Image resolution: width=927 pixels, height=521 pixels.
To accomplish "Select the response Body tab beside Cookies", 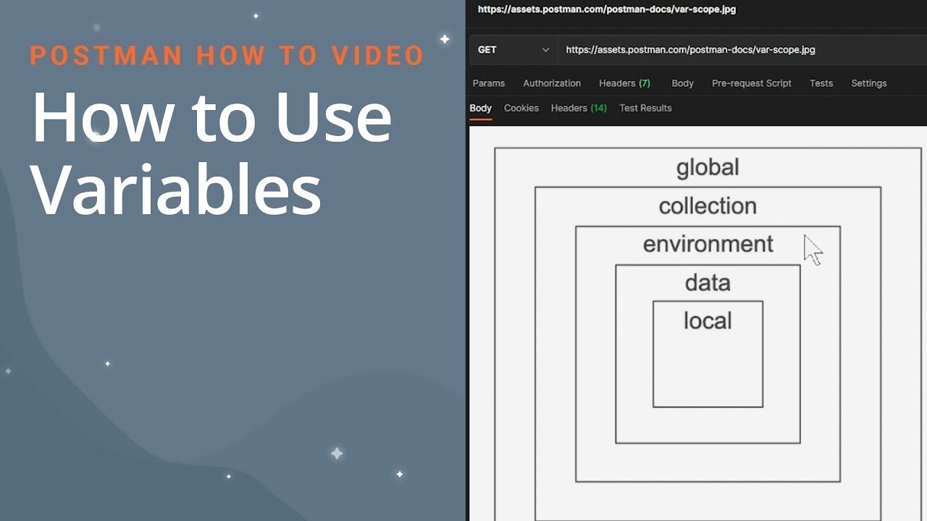I will tap(480, 108).
